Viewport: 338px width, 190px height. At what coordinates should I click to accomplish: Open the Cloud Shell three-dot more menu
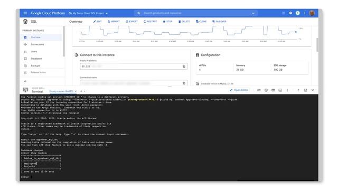point(287,90)
